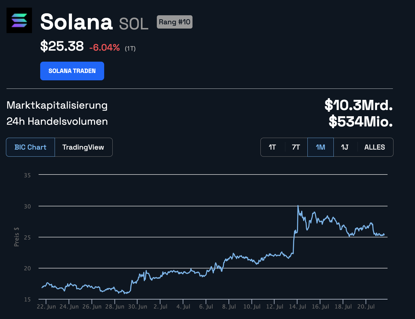The image size is (415, 319).
Task: Click the $534Mio. trading volume value
Action: coord(361,122)
